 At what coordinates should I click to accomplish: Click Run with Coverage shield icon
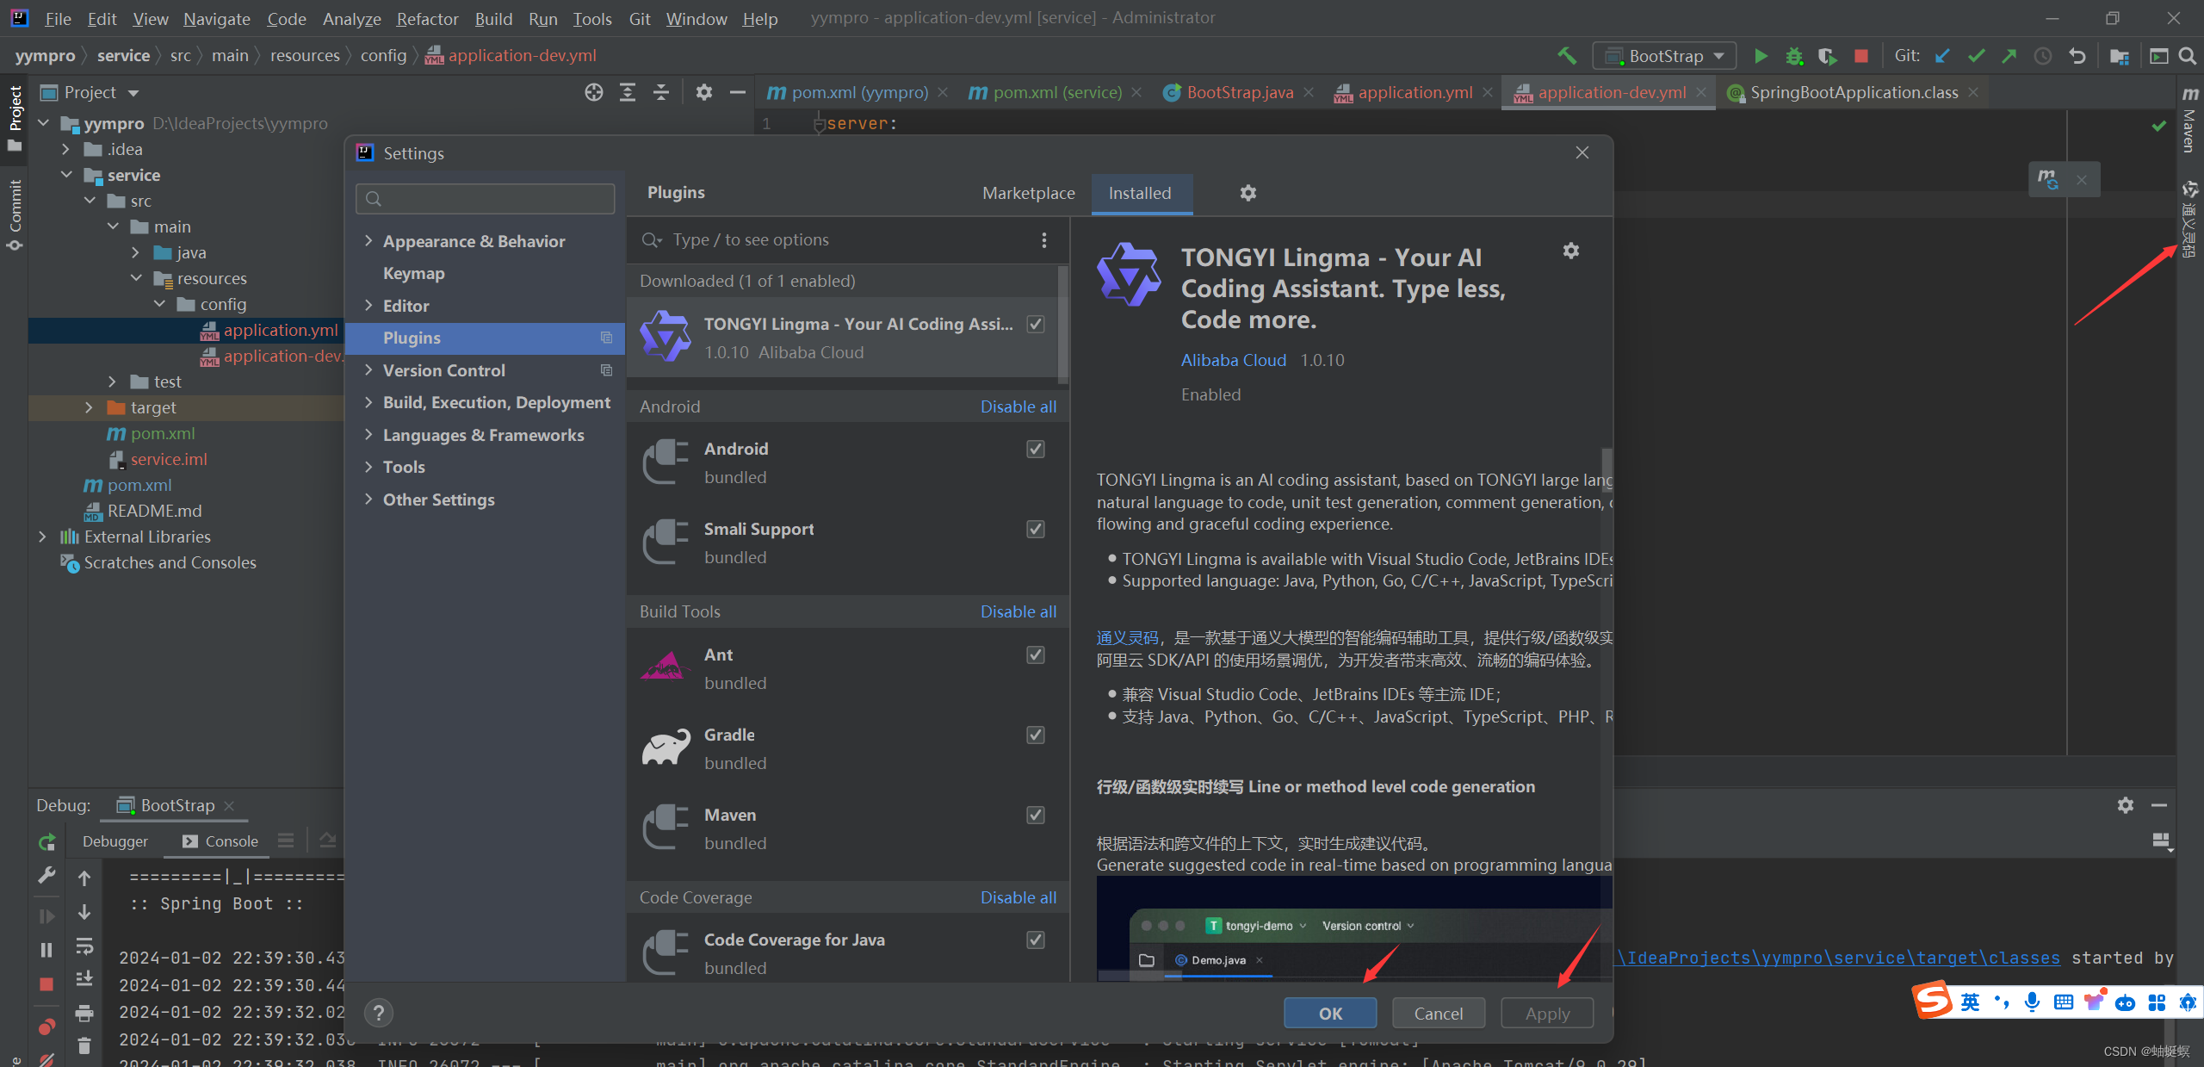click(x=1827, y=56)
